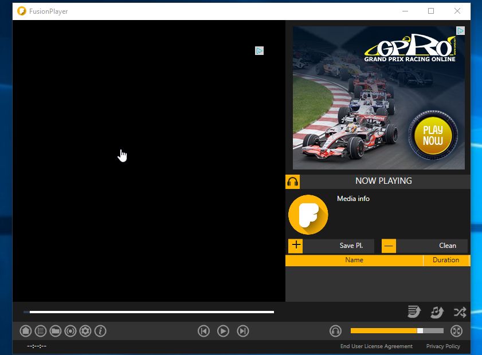Open the playlist list icon
This screenshot has height=355, width=482.
pos(41,331)
